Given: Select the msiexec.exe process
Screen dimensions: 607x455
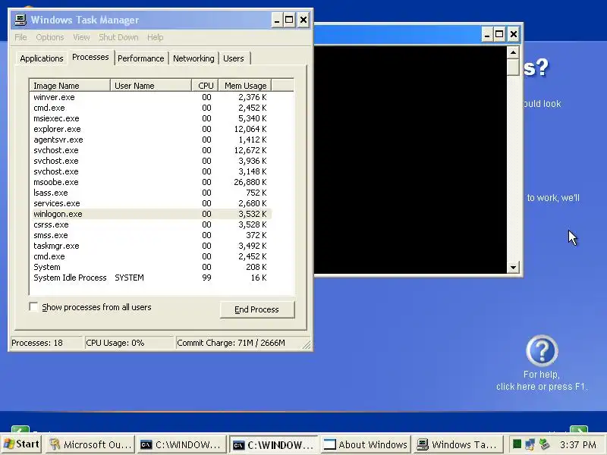Looking at the screenshot, I should point(150,118).
